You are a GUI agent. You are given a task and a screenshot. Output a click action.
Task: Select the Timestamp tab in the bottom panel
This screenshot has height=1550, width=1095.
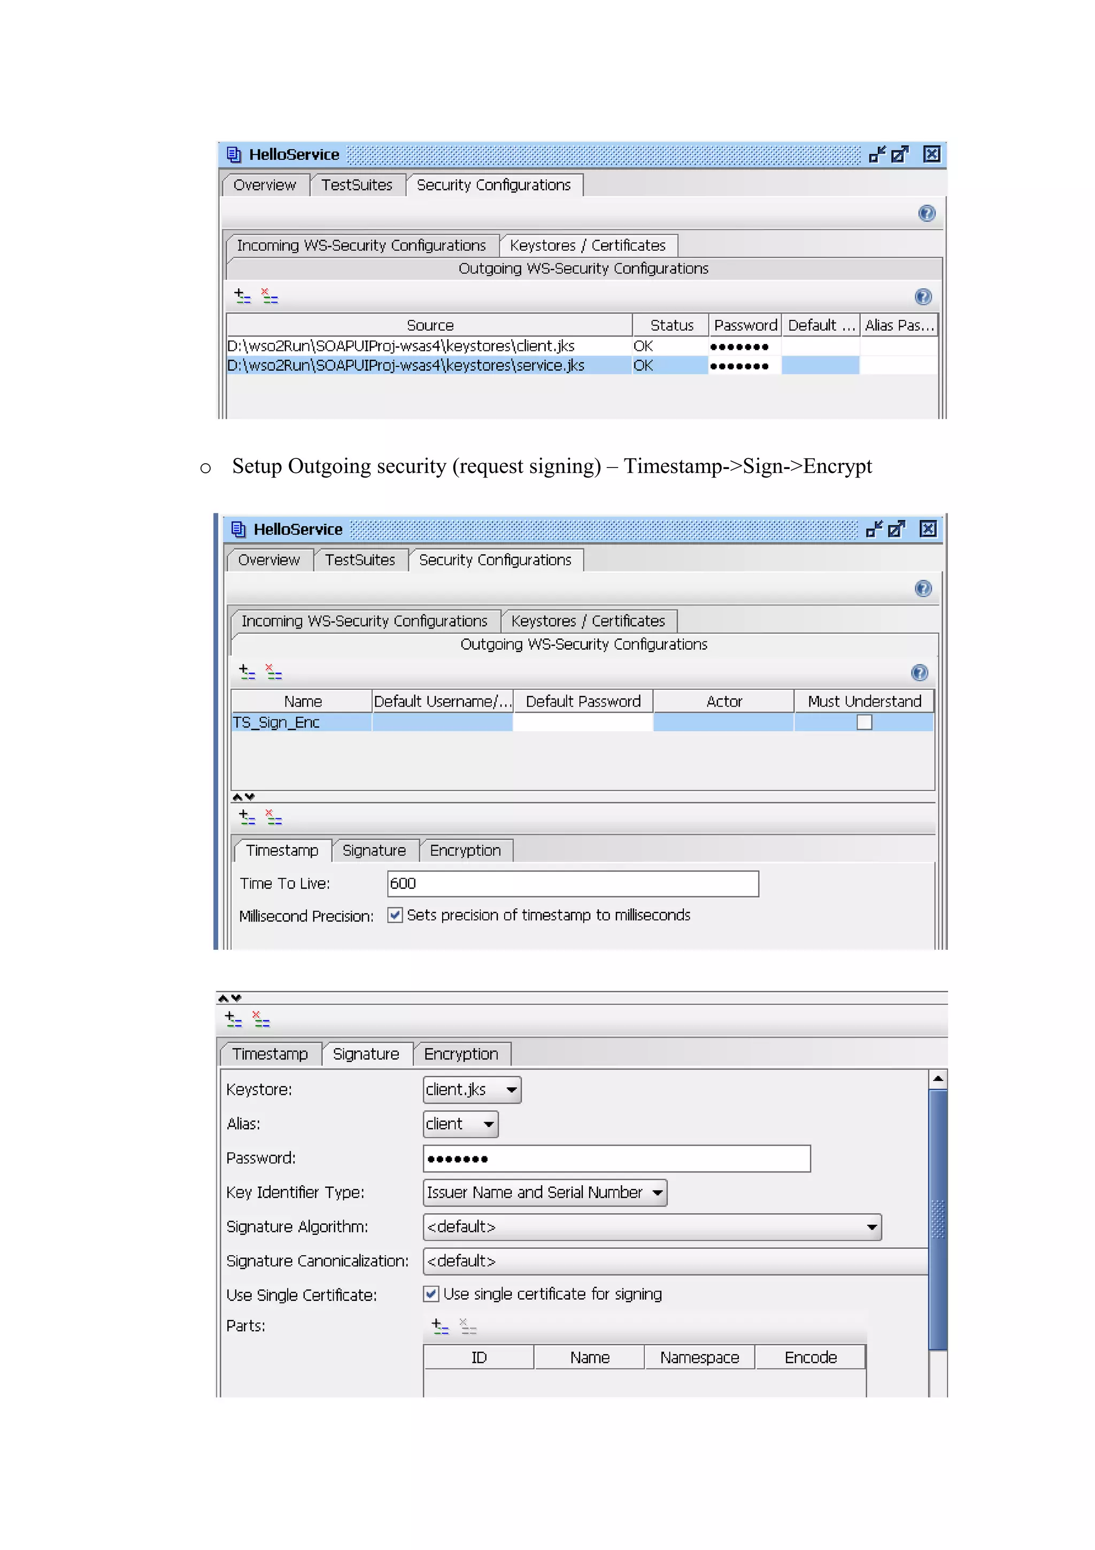[x=270, y=1054]
